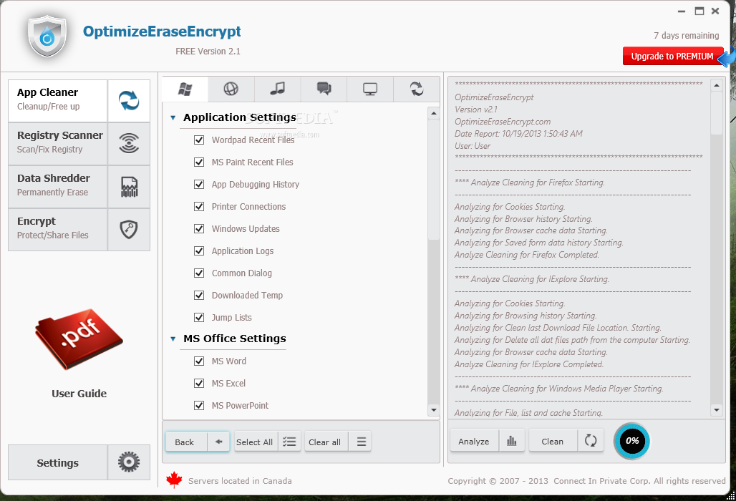Image resolution: width=736 pixels, height=501 pixels.
Task: Toggle Printer Connections checkbox
Action: (x=199, y=206)
